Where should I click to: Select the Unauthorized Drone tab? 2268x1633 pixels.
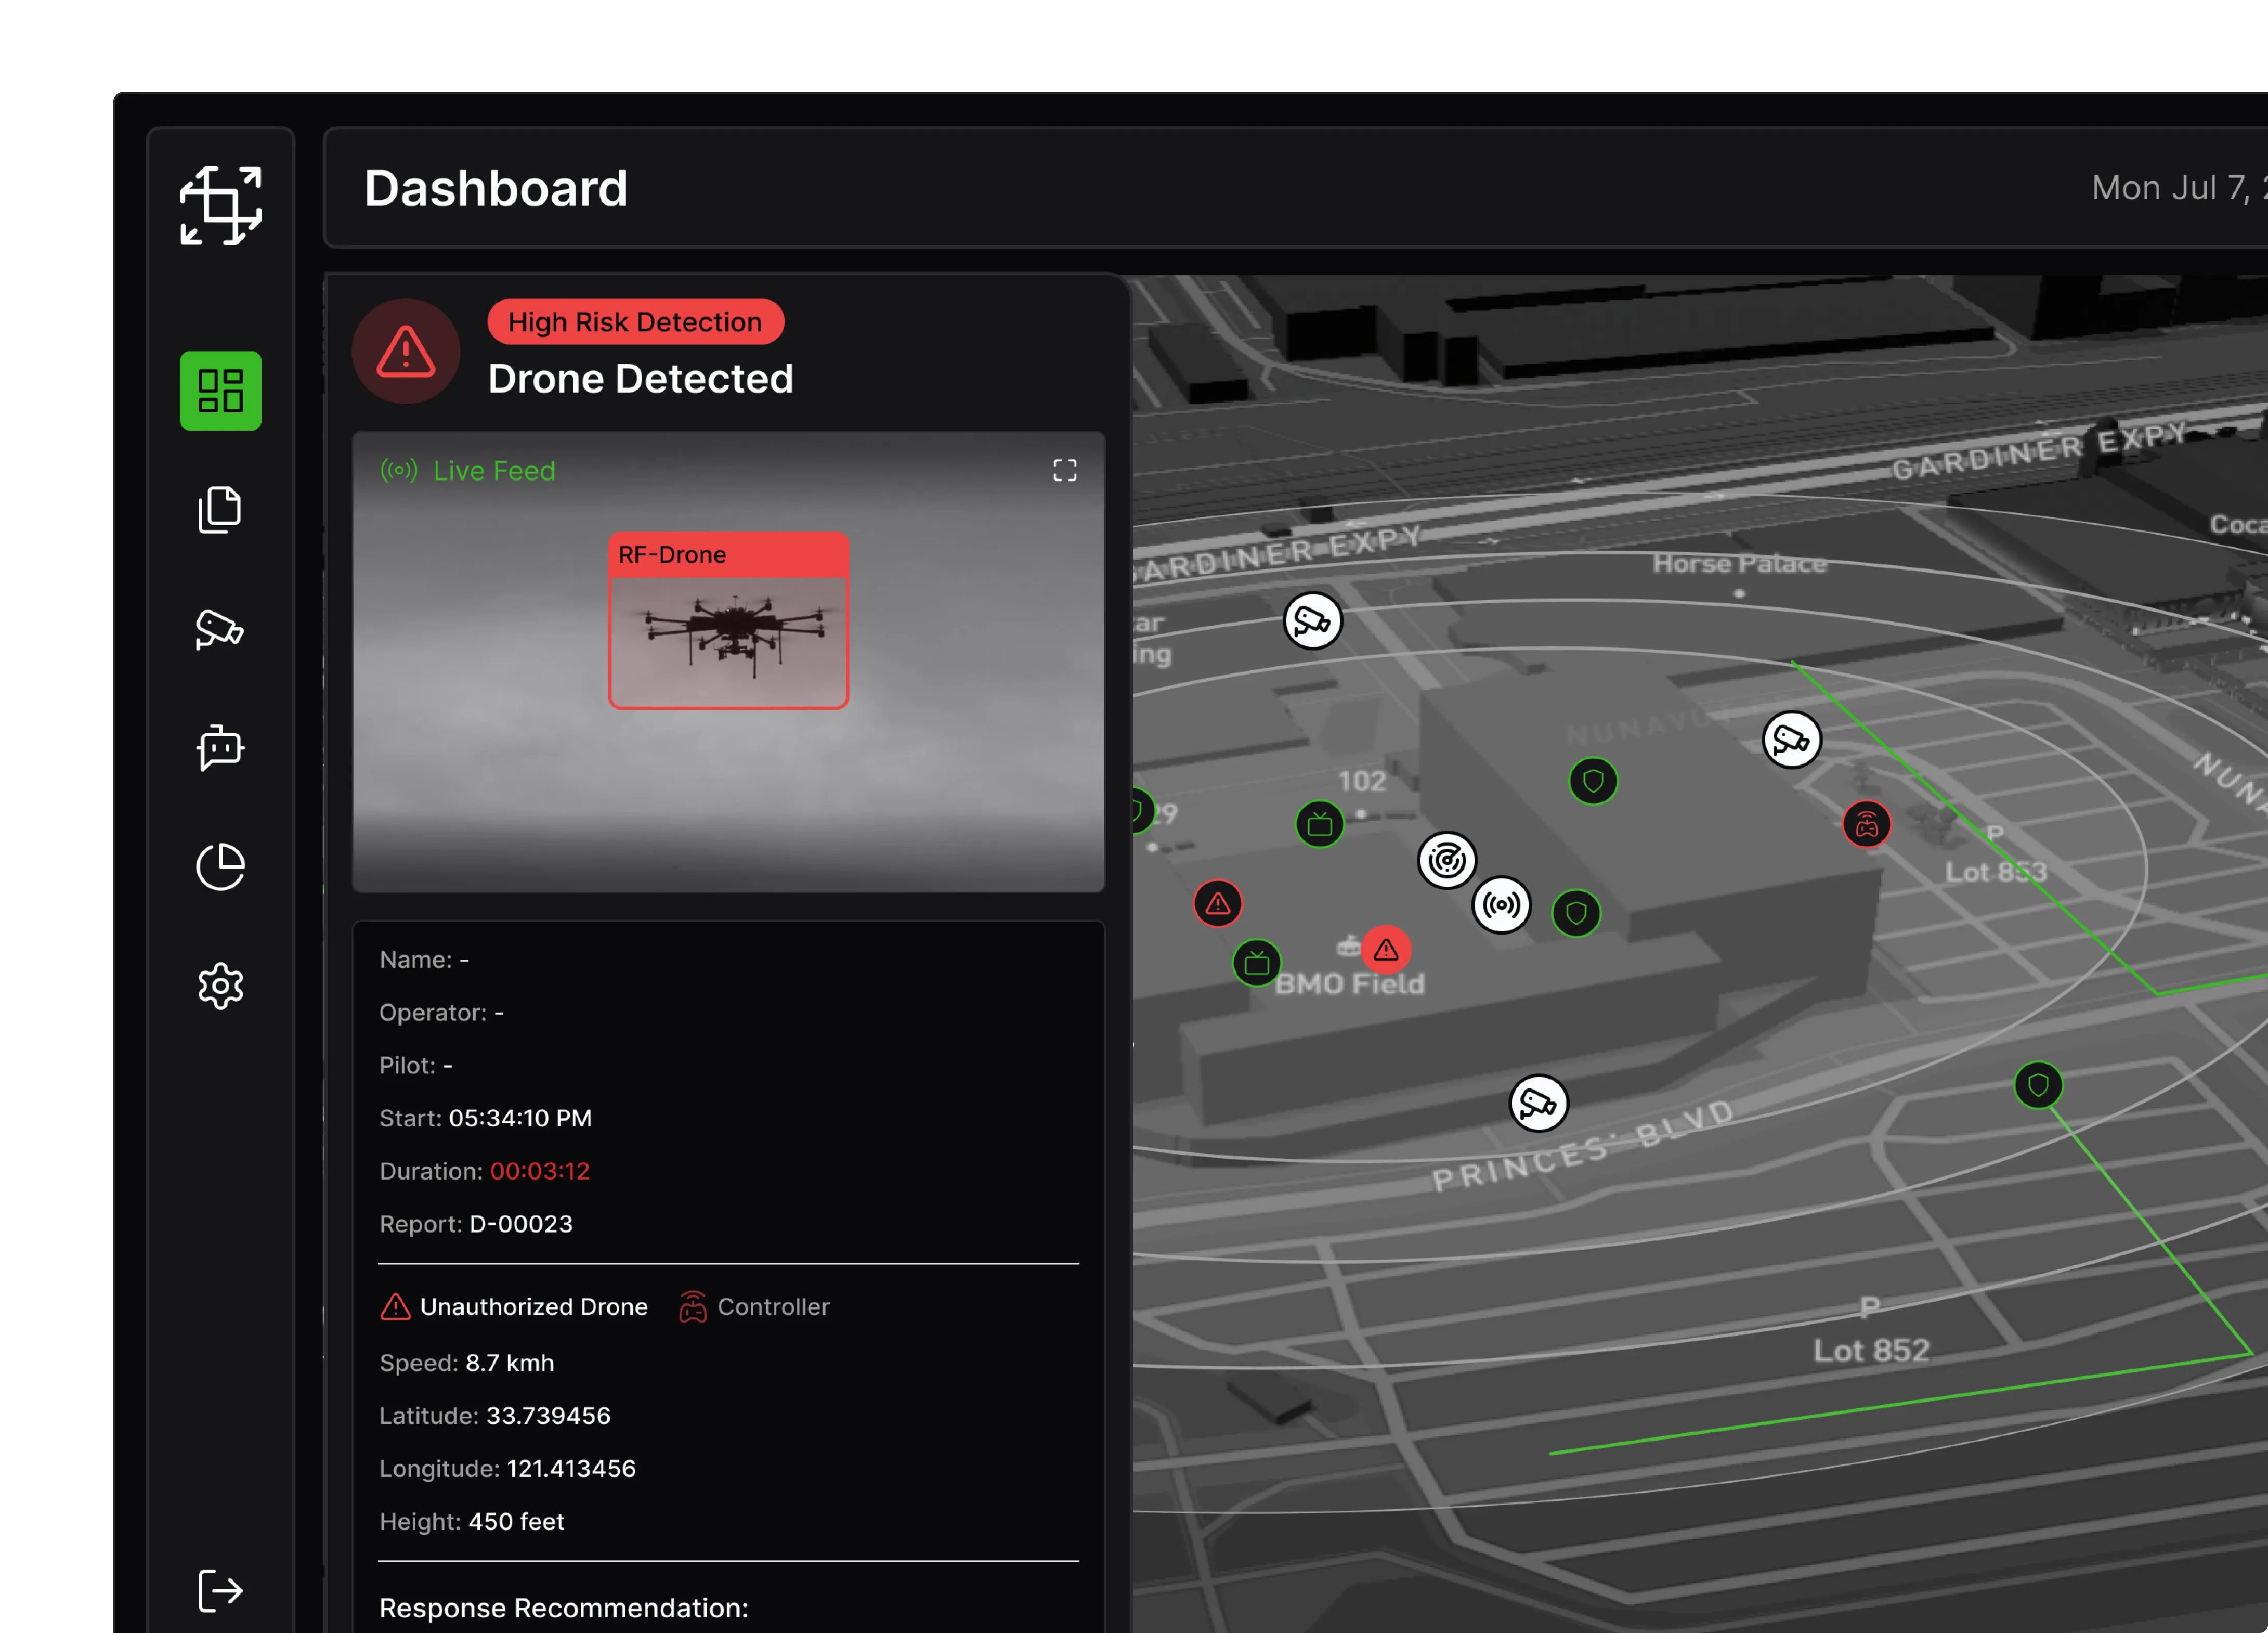pyautogui.click(x=514, y=1306)
